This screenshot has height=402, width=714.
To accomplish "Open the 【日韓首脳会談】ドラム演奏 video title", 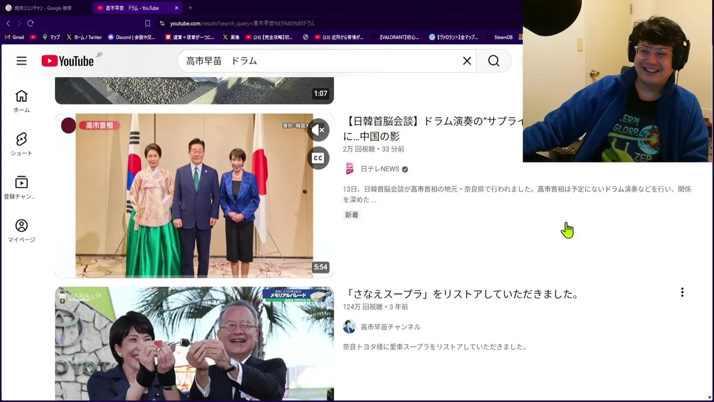I will 433,129.
